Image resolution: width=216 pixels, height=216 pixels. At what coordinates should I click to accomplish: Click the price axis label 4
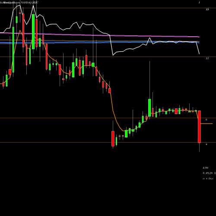[x=206, y=144]
